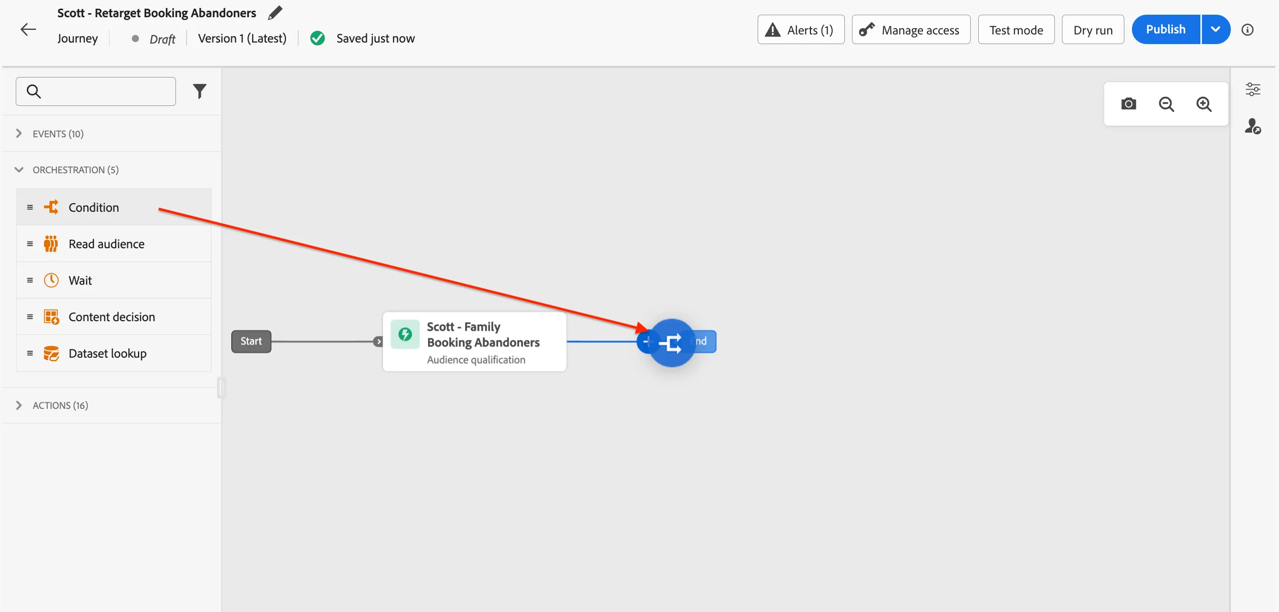Zoom in the canvas
1279x612 pixels.
pos(1203,104)
